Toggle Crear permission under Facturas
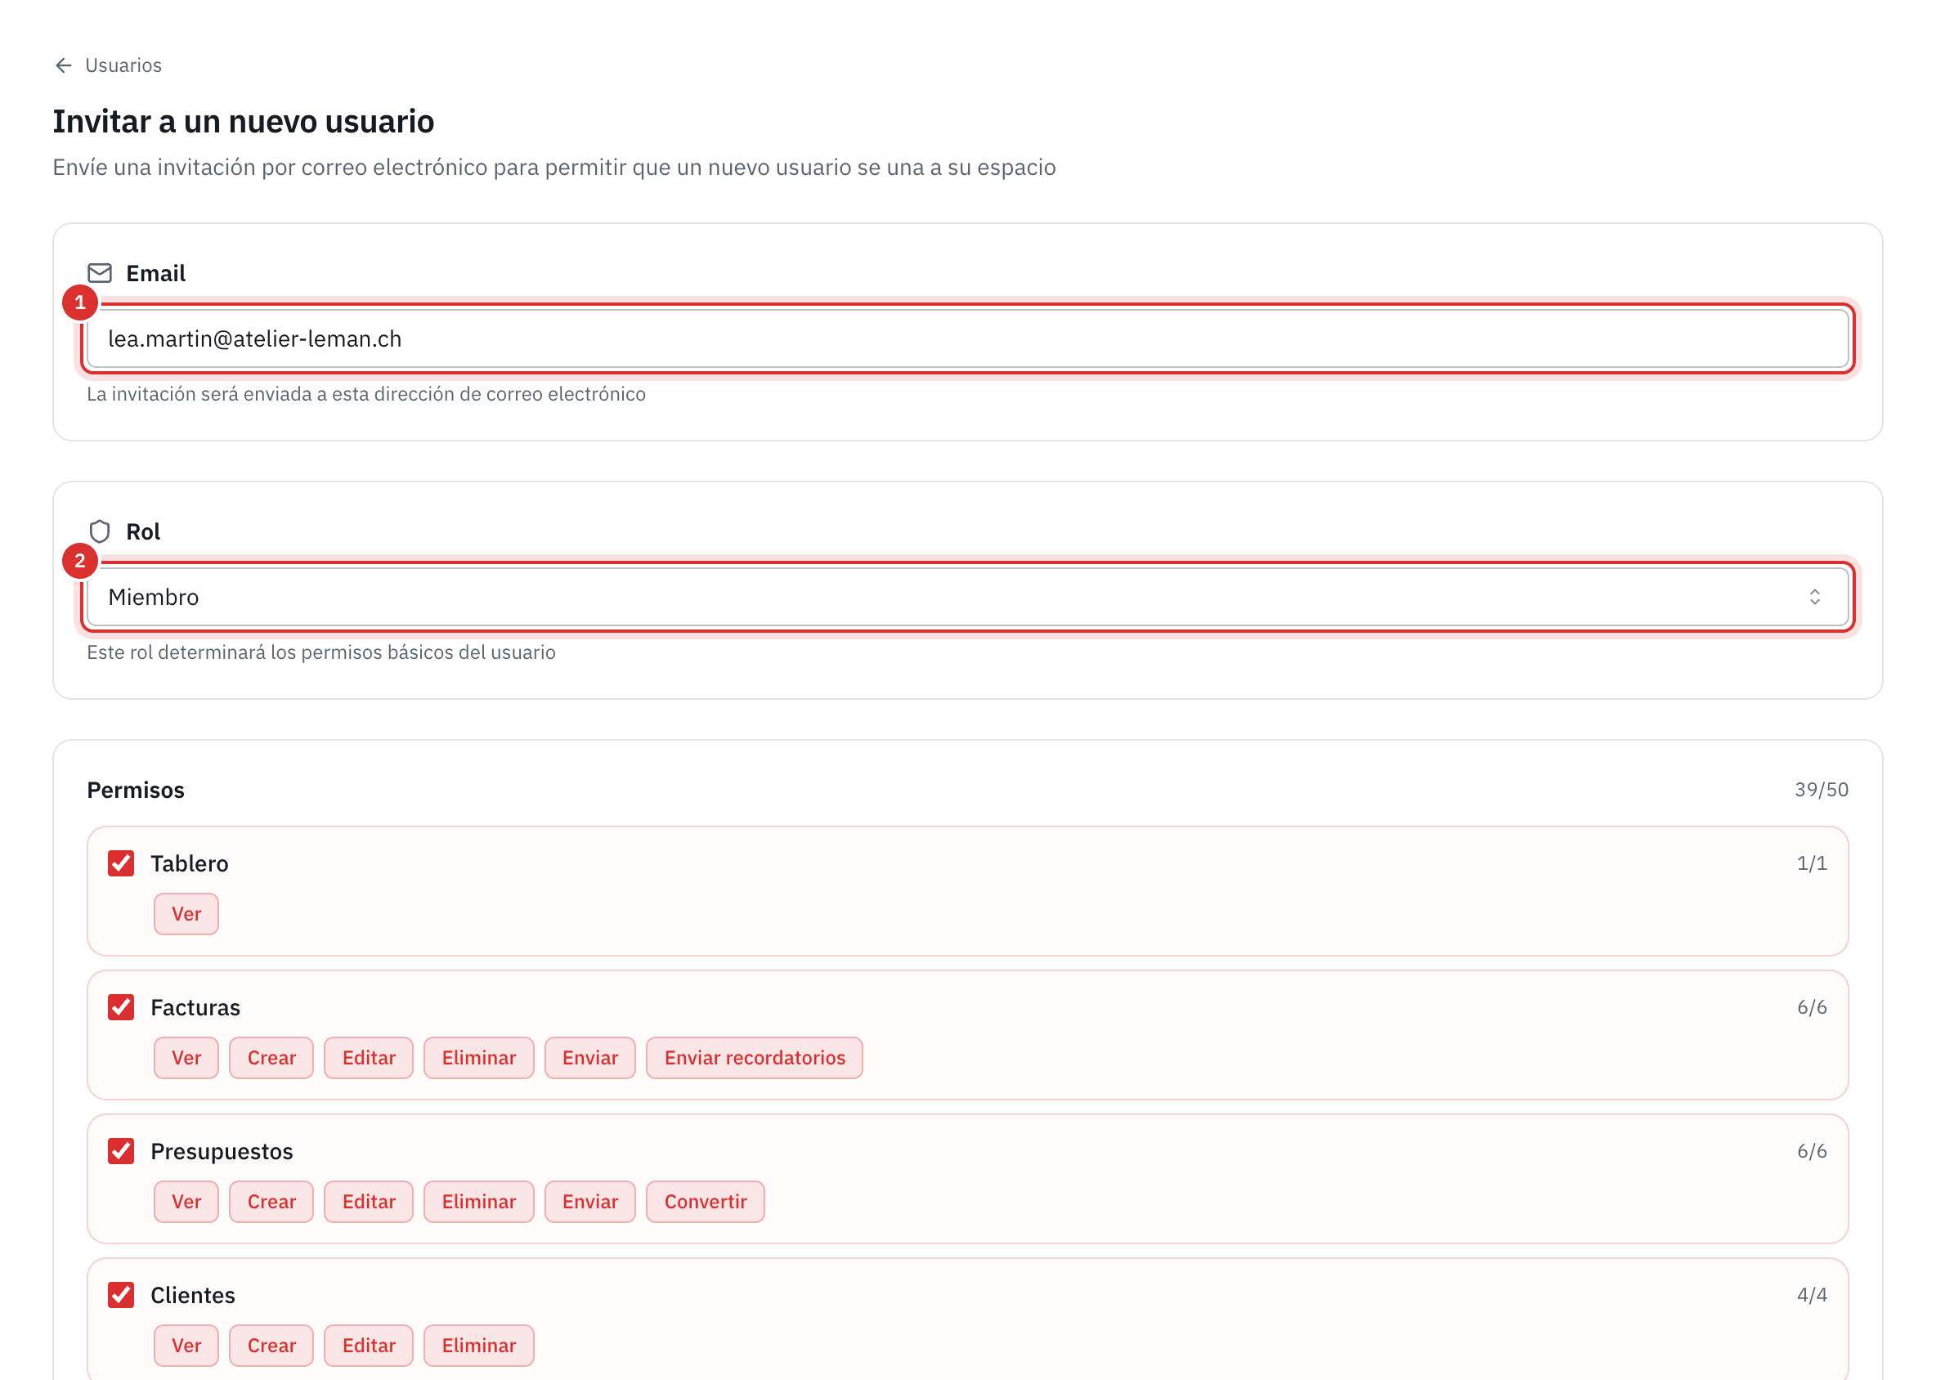Screen dimensions: 1936x1380 click(271, 1057)
